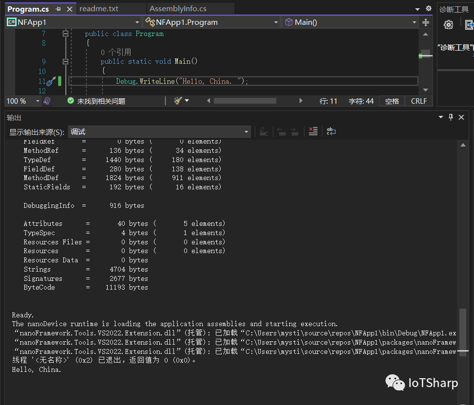474x405 pixels.
Task: Open the NFApp1.Program class dropdown
Action: click(276, 22)
